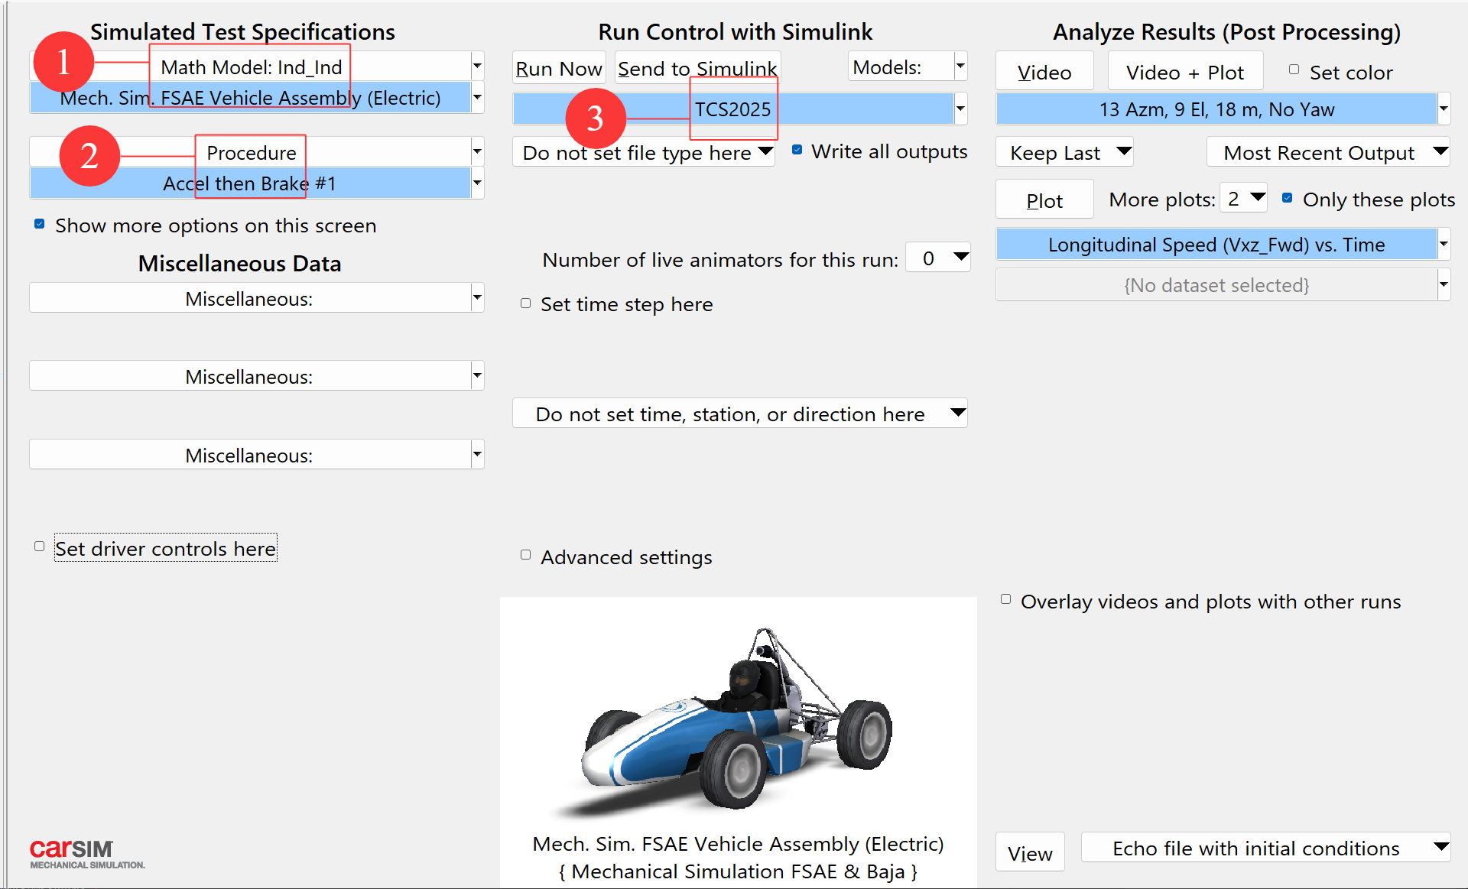Expand Echo file with initial conditions dropdown
Image resolution: width=1468 pixels, height=889 pixels.
pos(1265,848)
